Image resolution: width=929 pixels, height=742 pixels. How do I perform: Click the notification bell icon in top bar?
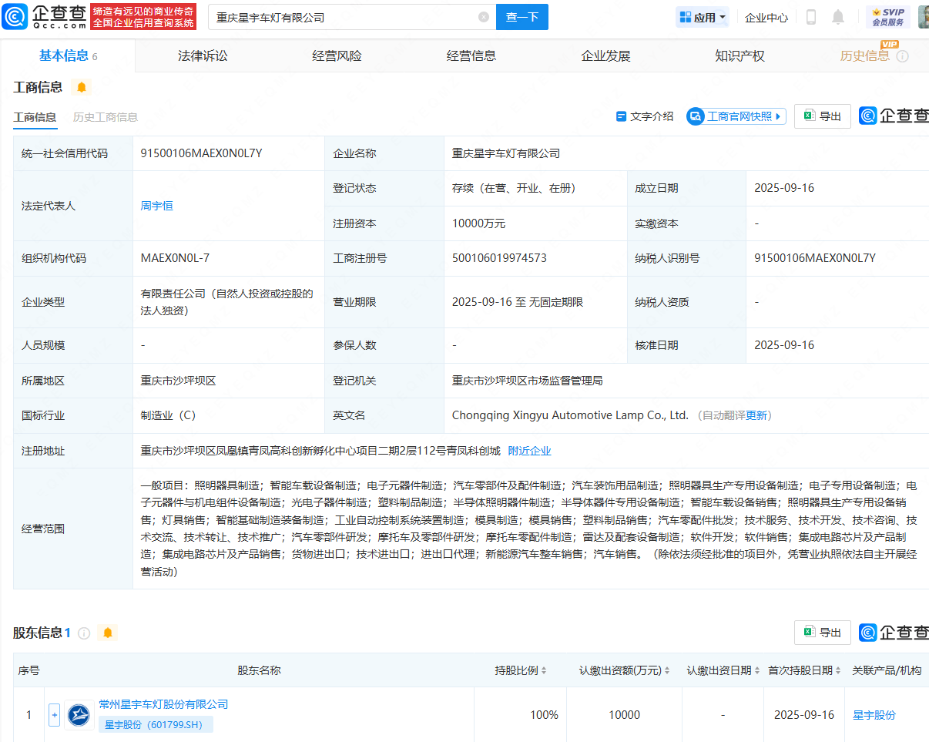click(x=837, y=17)
